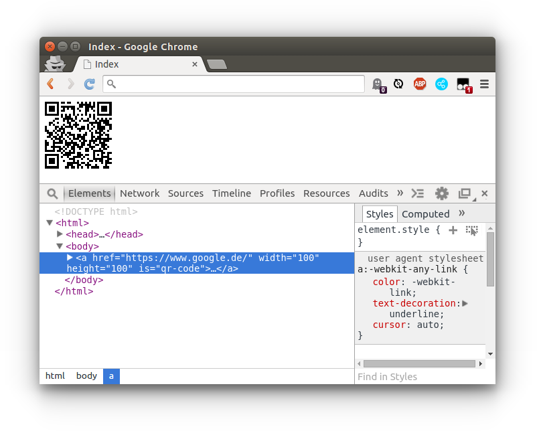Click the QR code image link
Screen dimensions: 537x431
tap(78, 135)
